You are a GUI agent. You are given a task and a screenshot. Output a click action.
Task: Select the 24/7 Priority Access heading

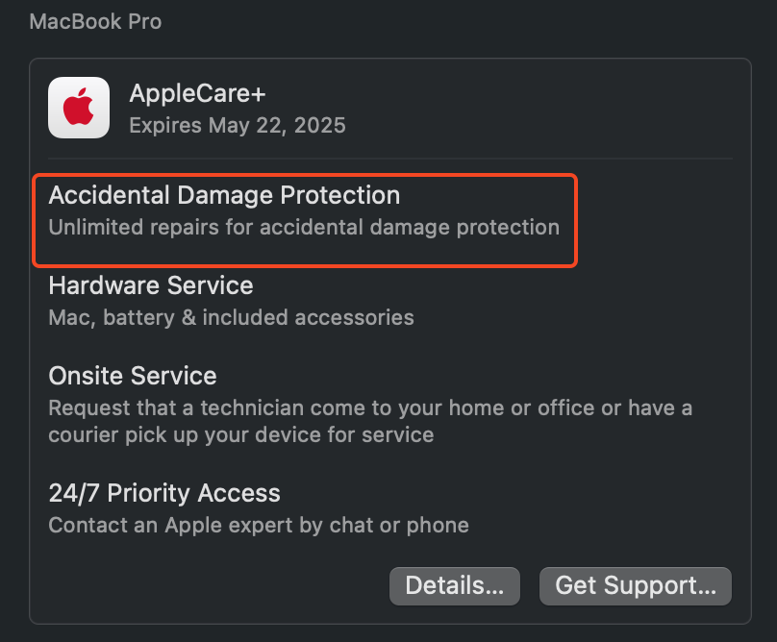pos(164,493)
